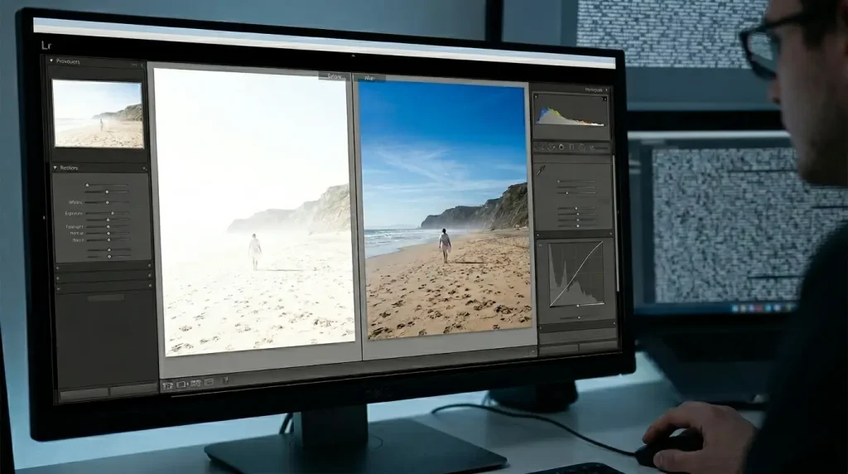Click right button at bottom of left panel
This screenshot has width=848, height=474.
(133, 389)
